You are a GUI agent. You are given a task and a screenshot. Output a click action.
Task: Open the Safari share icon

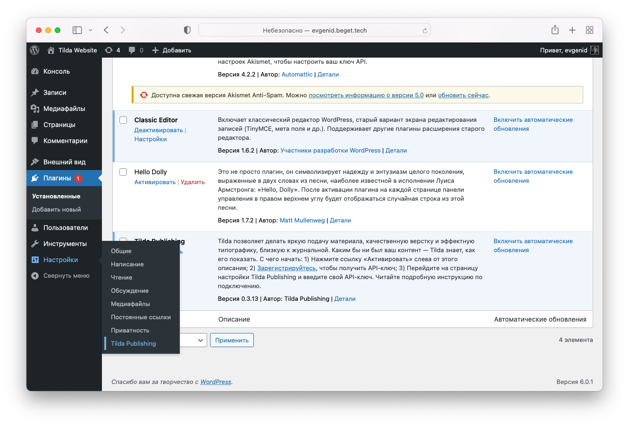point(555,30)
